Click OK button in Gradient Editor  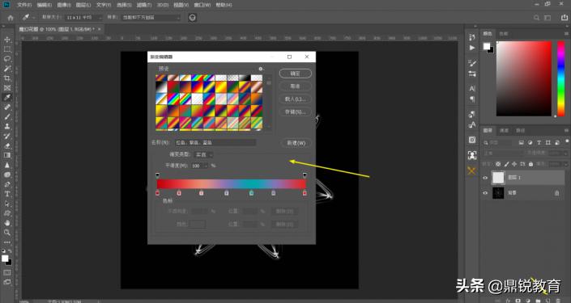pos(296,74)
